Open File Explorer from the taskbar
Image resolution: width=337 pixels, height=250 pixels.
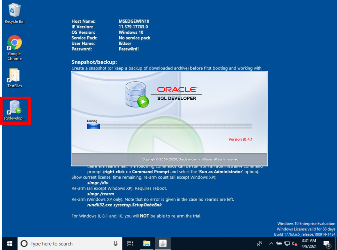point(147,244)
